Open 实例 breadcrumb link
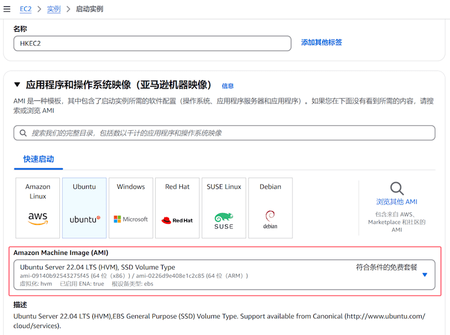Screen dimensions: 450x335 pyautogui.click(x=54, y=9)
